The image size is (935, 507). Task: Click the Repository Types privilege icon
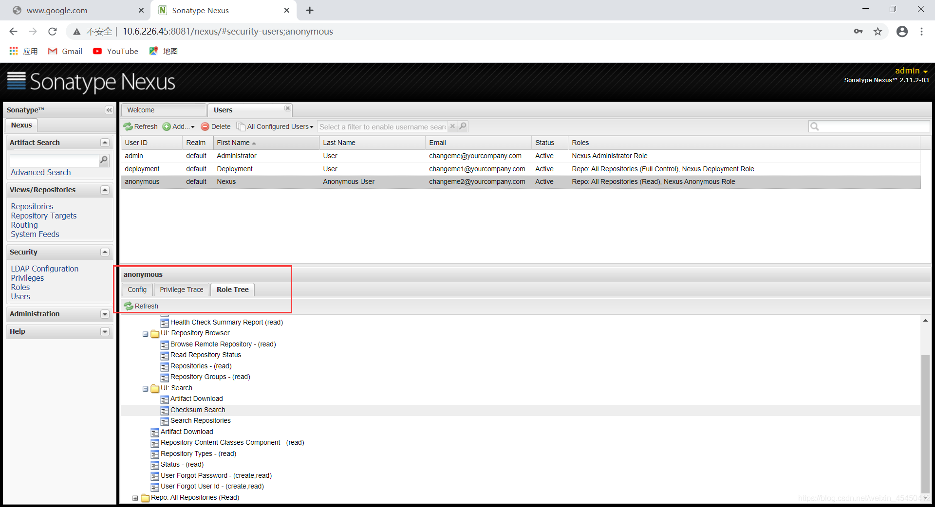click(x=155, y=454)
